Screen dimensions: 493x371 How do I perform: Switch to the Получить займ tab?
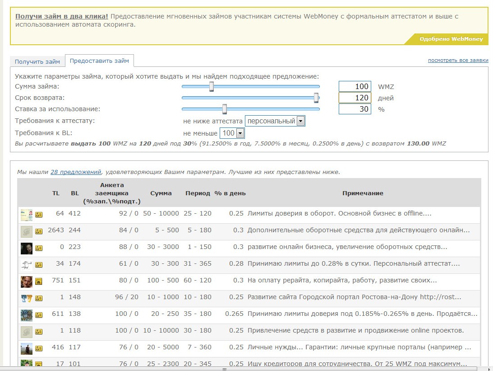point(37,61)
